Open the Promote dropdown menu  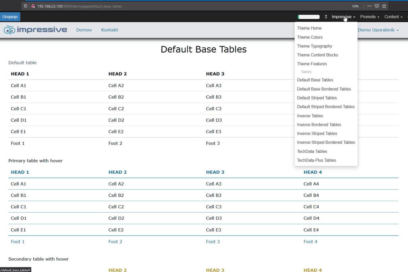(x=369, y=17)
